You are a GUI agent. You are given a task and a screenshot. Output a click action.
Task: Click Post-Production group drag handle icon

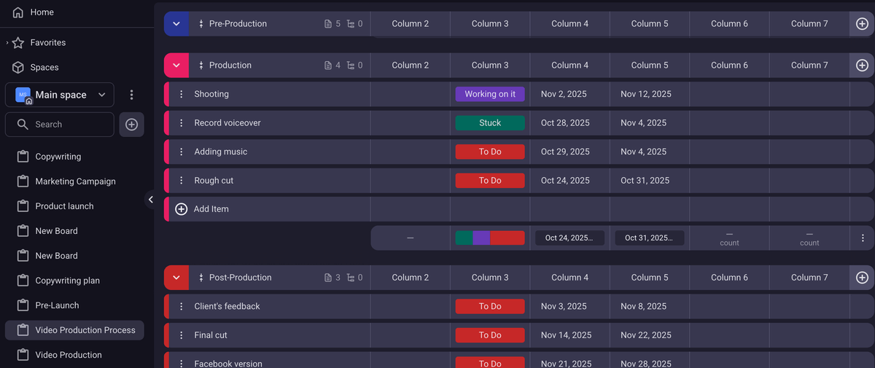coord(201,278)
